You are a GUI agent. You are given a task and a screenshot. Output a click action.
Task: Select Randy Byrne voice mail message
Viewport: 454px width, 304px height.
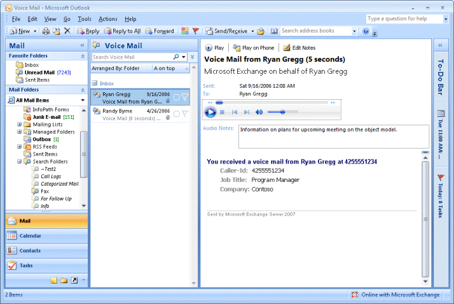pos(140,114)
